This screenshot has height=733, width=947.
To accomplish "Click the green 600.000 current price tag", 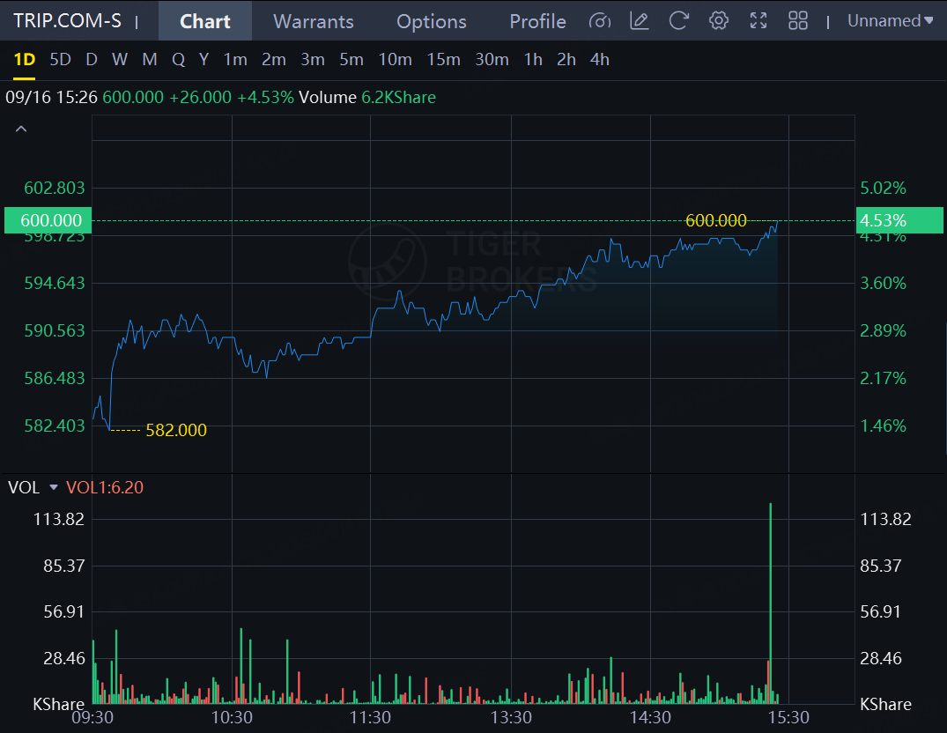I will coord(48,220).
